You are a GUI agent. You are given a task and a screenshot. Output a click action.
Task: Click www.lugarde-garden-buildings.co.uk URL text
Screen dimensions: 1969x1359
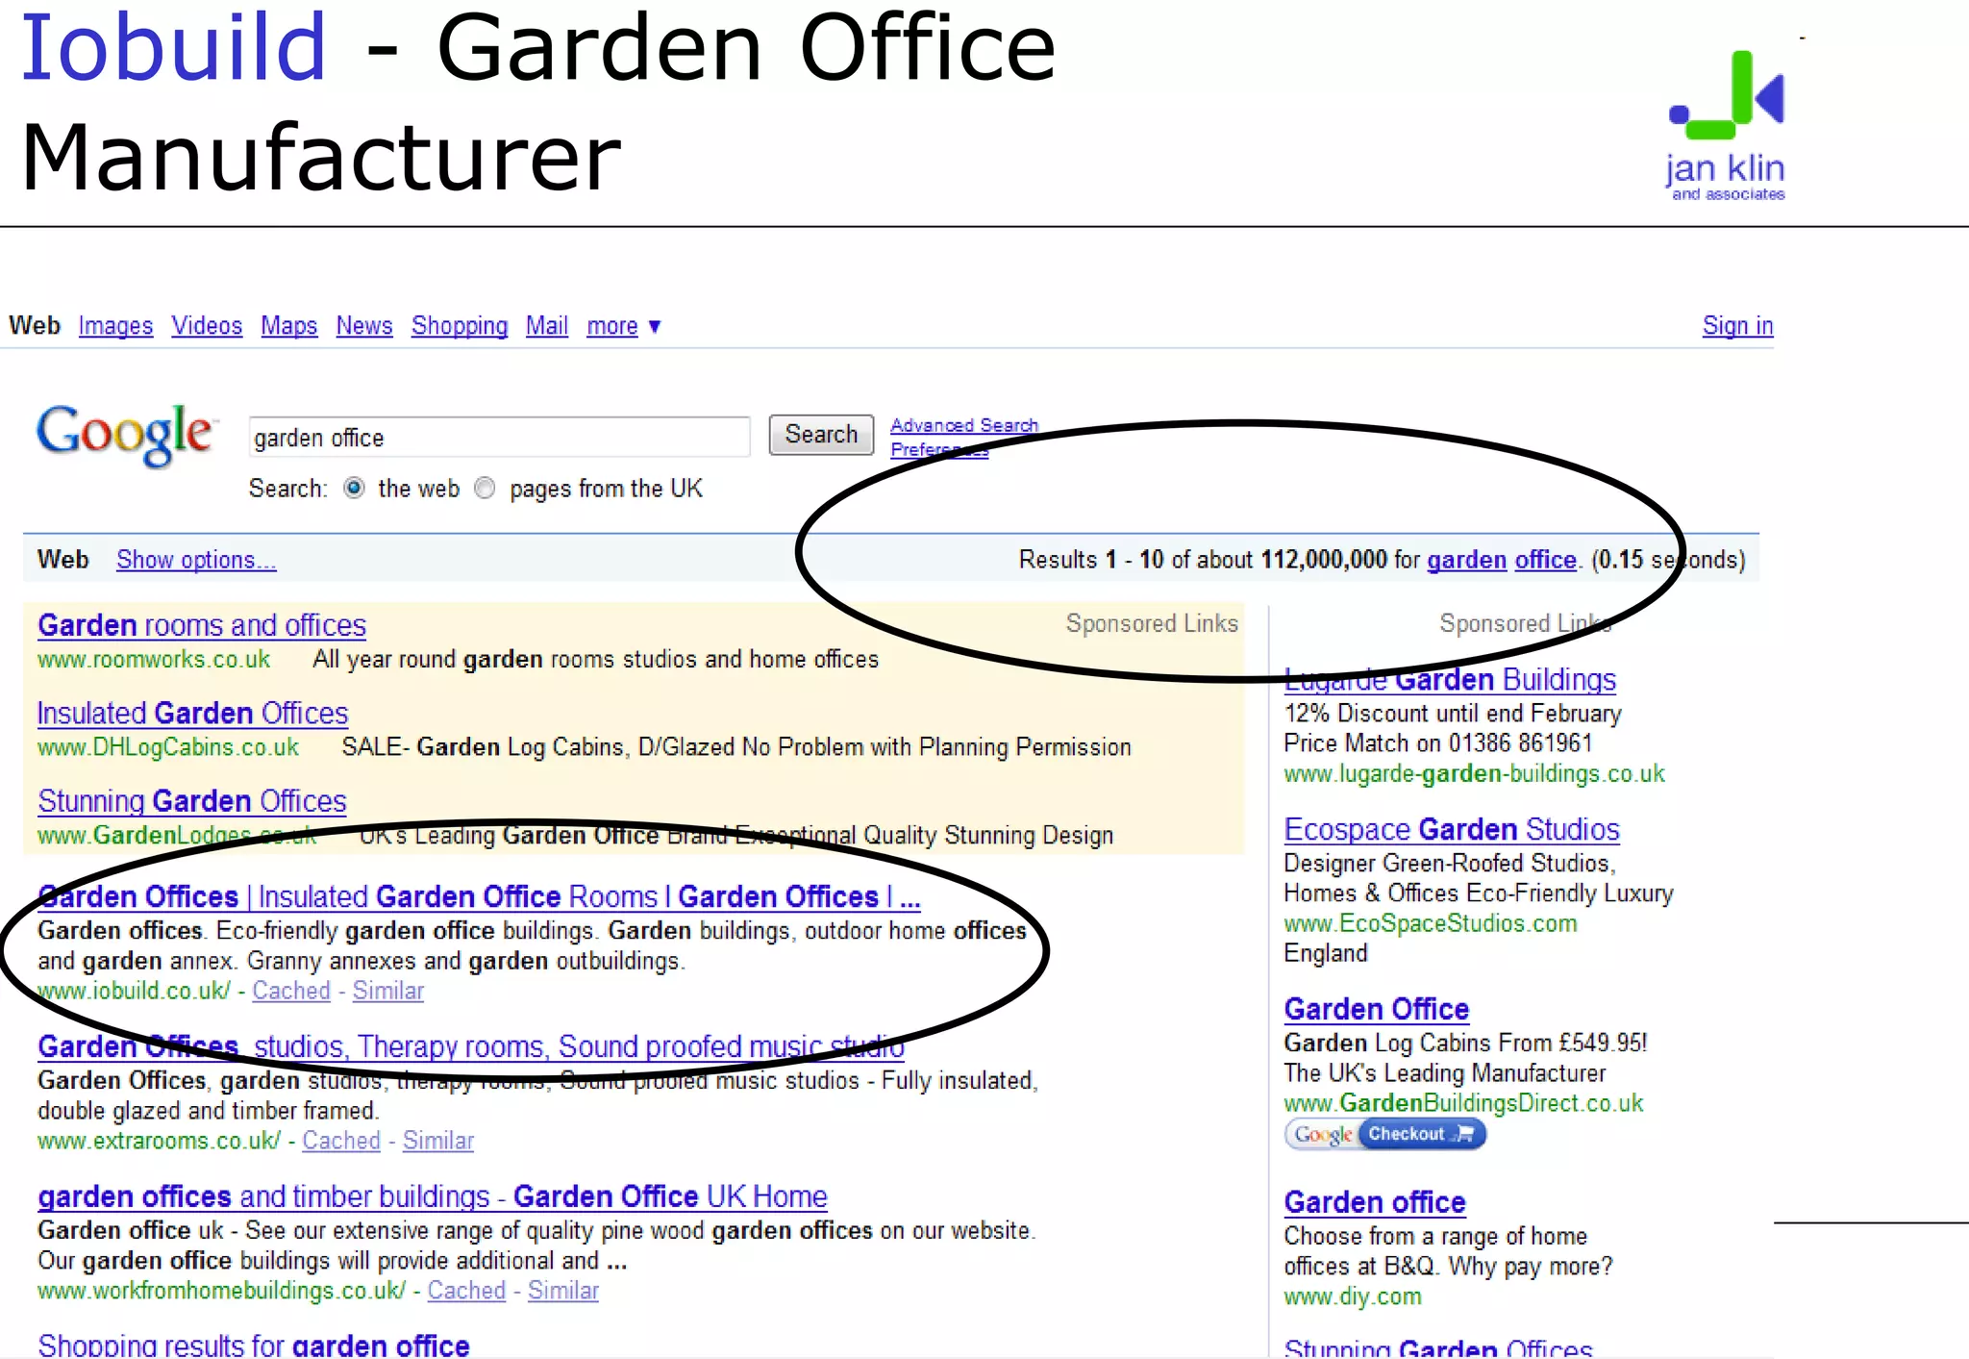coord(1474,774)
